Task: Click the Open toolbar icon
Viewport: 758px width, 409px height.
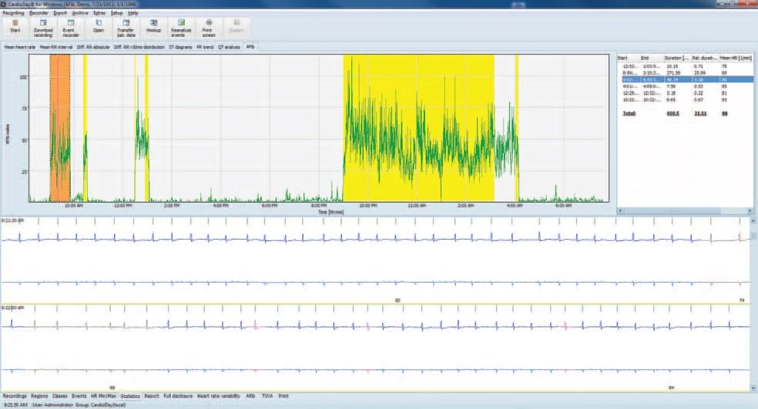Action: (x=99, y=28)
